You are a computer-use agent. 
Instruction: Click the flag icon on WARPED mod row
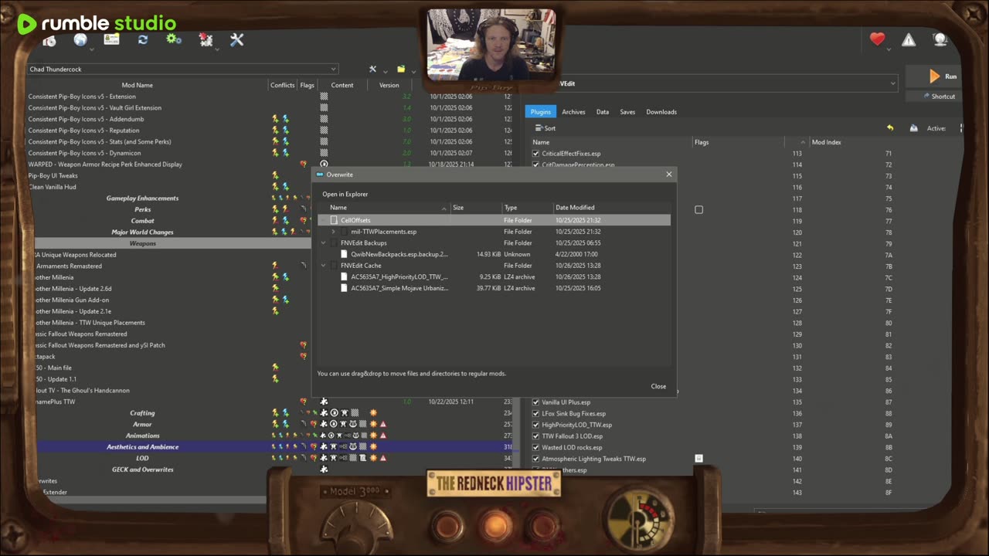coord(303,164)
